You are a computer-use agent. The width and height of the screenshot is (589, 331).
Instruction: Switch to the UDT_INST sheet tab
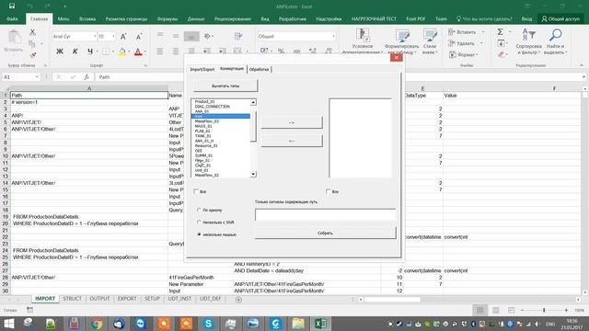(179, 299)
